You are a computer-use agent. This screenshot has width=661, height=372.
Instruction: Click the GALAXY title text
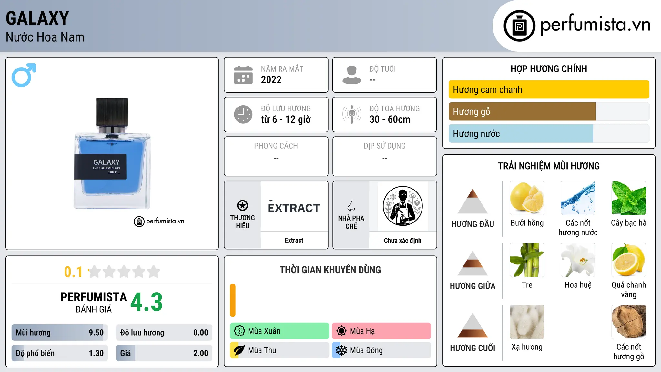tap(37, 18)
